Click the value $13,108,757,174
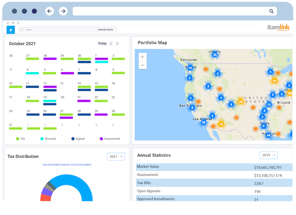Image resolution: width=296 pixels, height=215 pixels. [268, 176]
